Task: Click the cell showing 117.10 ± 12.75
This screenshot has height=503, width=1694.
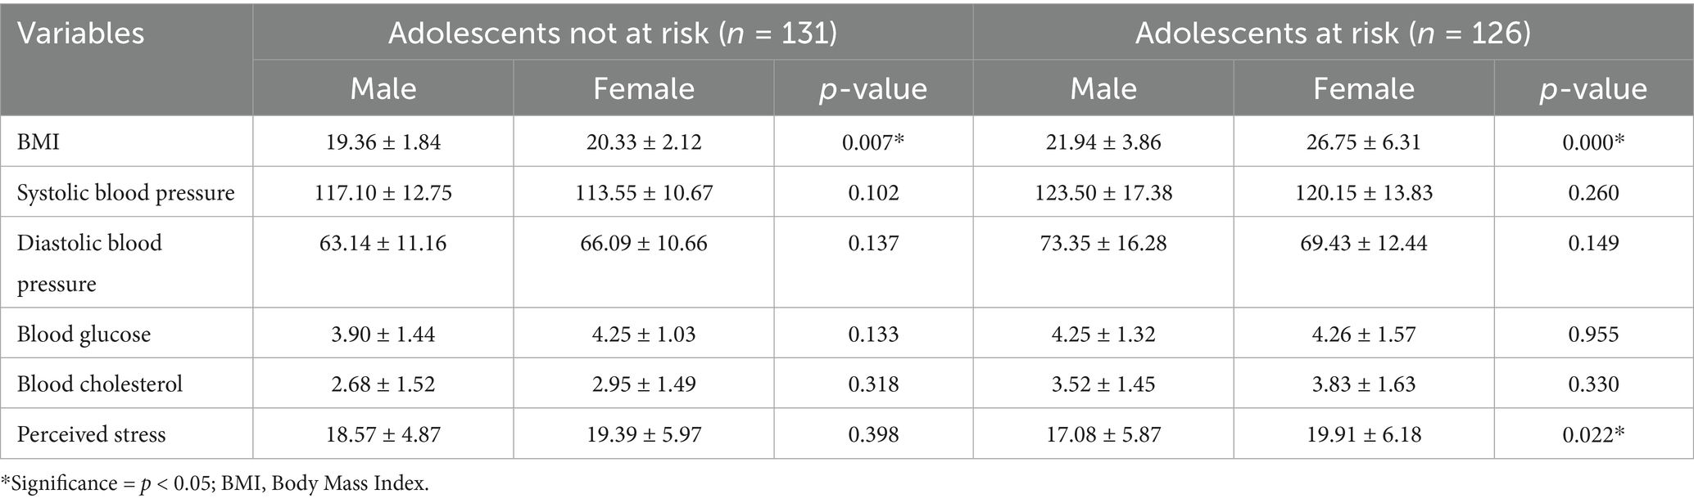Action: pos(383,193)
